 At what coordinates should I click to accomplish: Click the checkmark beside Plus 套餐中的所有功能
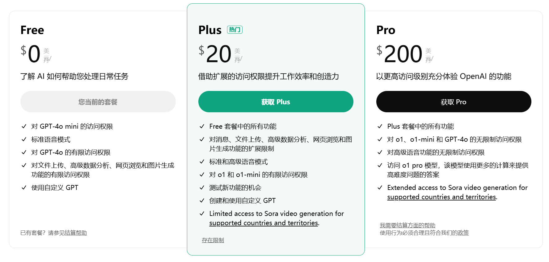(x=380, y=126)
